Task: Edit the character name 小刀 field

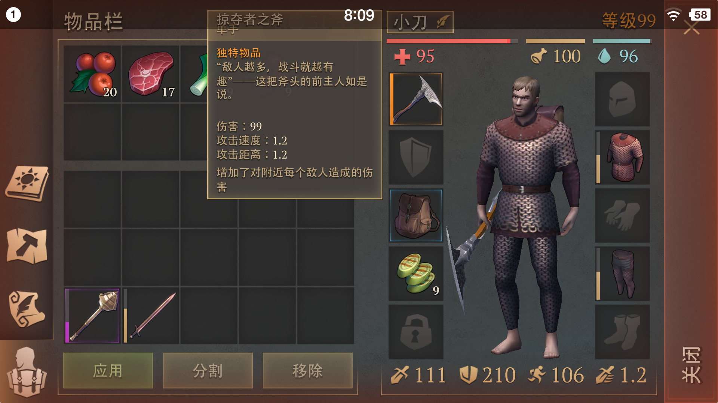Action: pos(420,22)
